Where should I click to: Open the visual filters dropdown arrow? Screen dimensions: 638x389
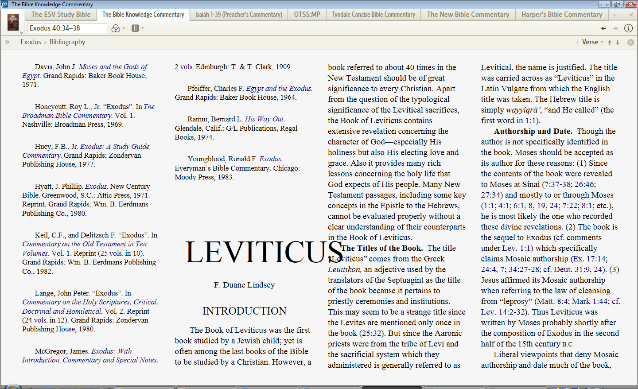(x=124, y=28)
